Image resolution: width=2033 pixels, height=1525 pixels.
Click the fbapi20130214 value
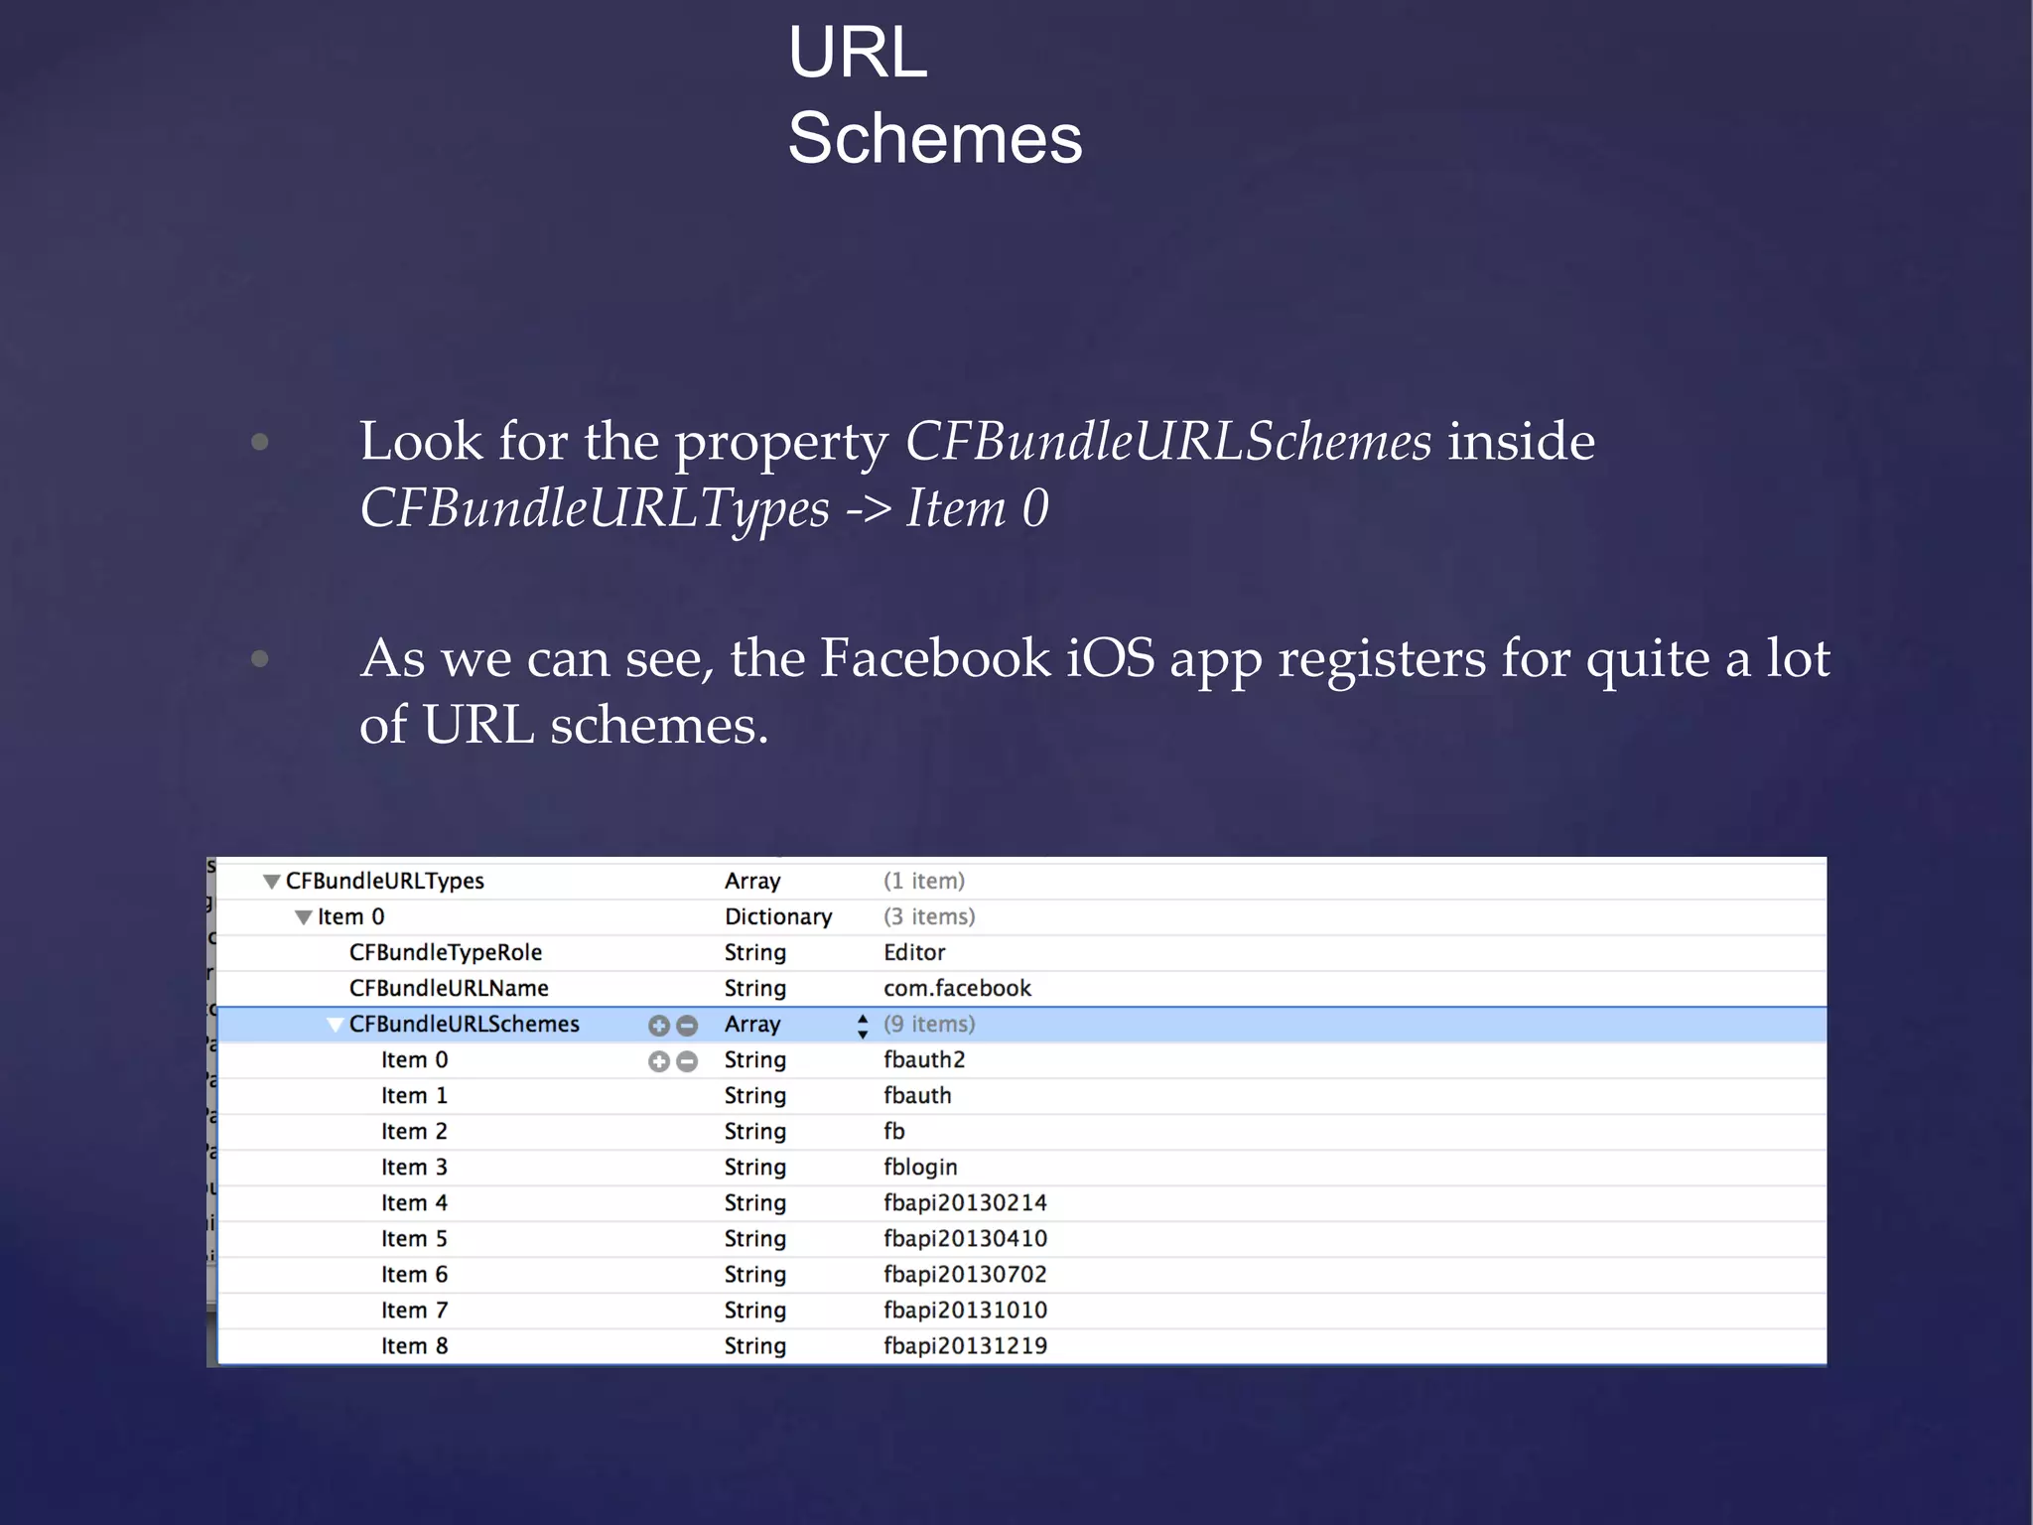point(965,1202)
